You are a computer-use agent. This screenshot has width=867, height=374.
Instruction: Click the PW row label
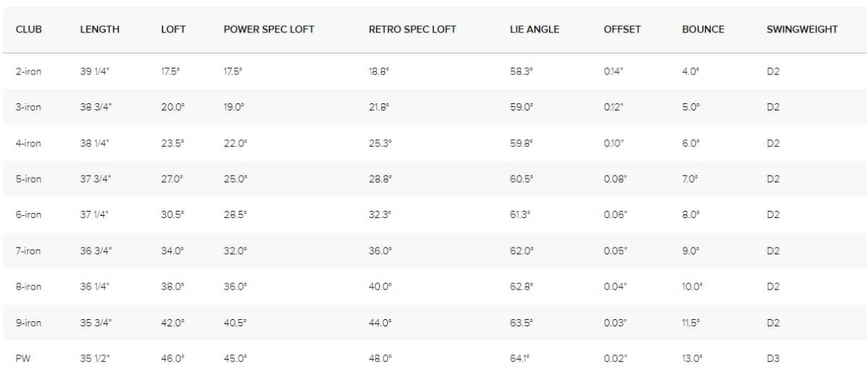(x=23, y=358)
